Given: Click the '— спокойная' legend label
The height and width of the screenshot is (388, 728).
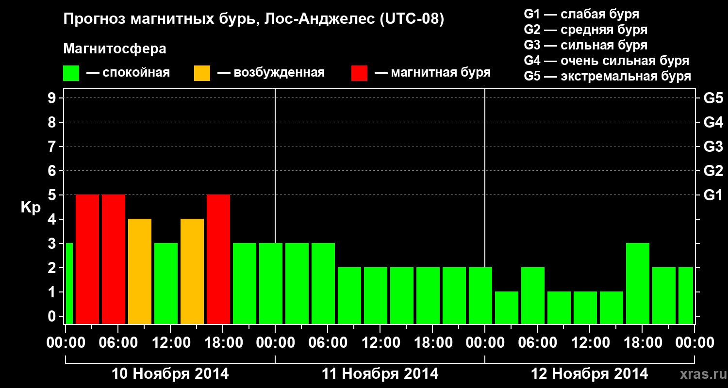Looking at the screenshot, I should (128, 73).
